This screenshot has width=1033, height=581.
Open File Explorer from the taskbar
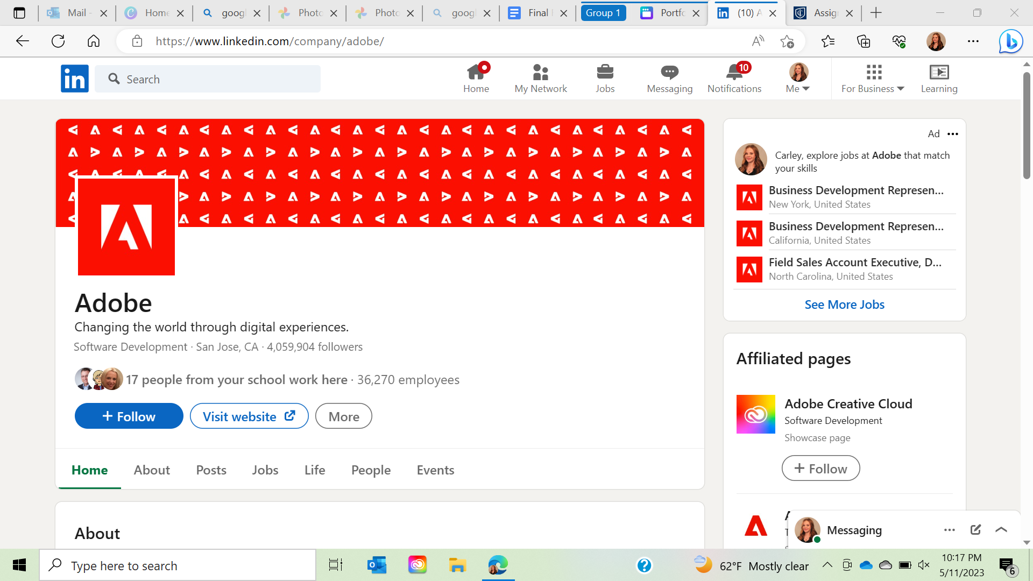(457, 565)
